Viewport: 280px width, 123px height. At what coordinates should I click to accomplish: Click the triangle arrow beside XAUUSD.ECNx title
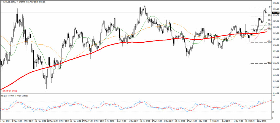tap(2, 2)
